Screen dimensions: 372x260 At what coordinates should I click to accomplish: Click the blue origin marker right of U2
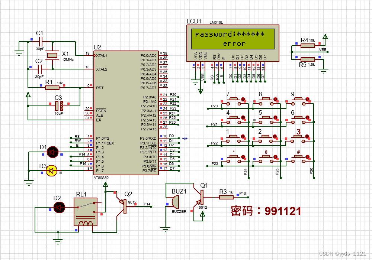coord(185,138)
